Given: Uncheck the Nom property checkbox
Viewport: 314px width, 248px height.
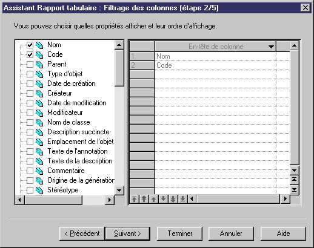Looking at the screenshot, I should (30, 45).
